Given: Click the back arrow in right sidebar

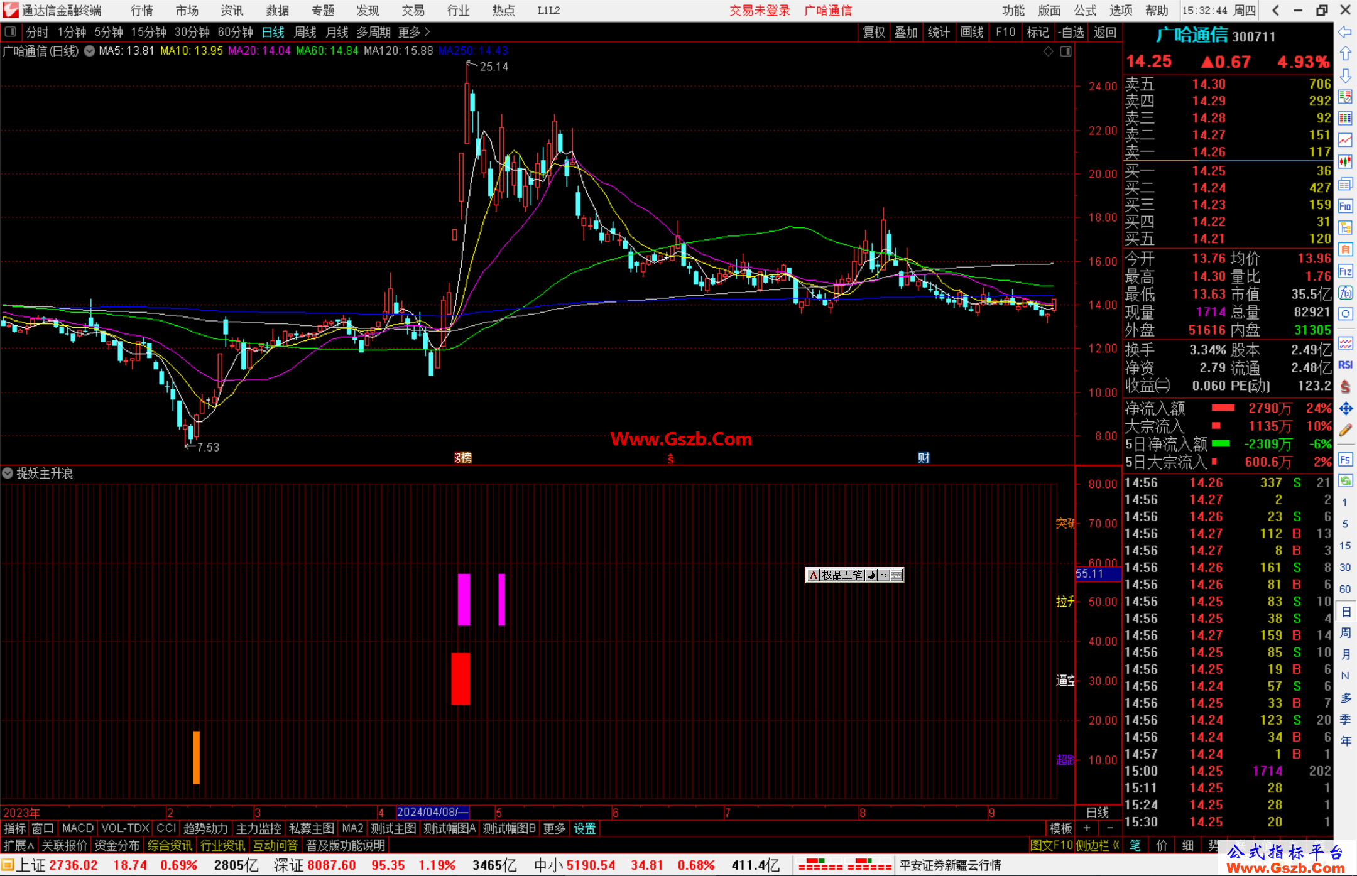Looking at the screenshot, I should pyautogui.click(x=1345, y=32).
